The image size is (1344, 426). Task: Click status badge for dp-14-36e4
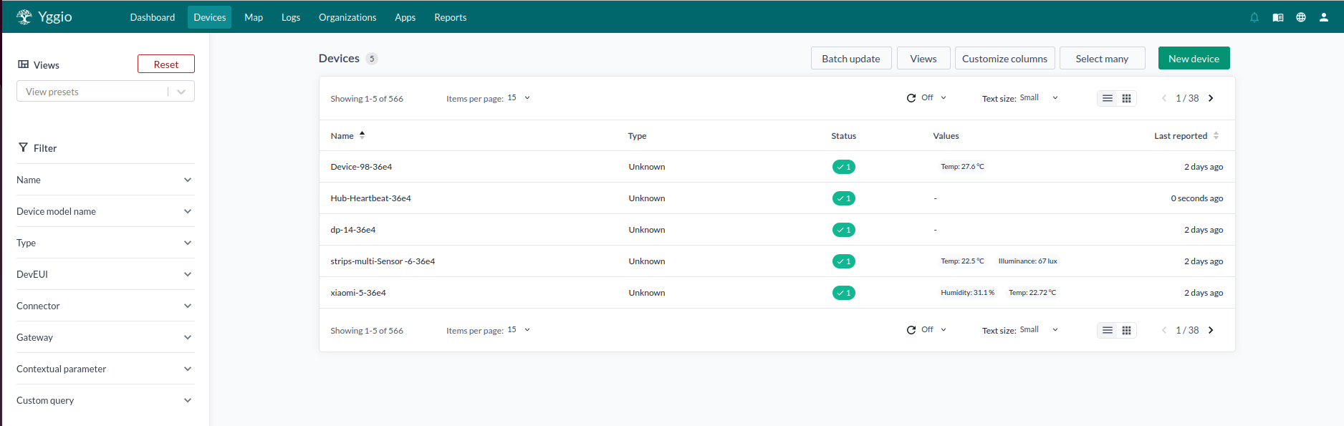point(844,230)
